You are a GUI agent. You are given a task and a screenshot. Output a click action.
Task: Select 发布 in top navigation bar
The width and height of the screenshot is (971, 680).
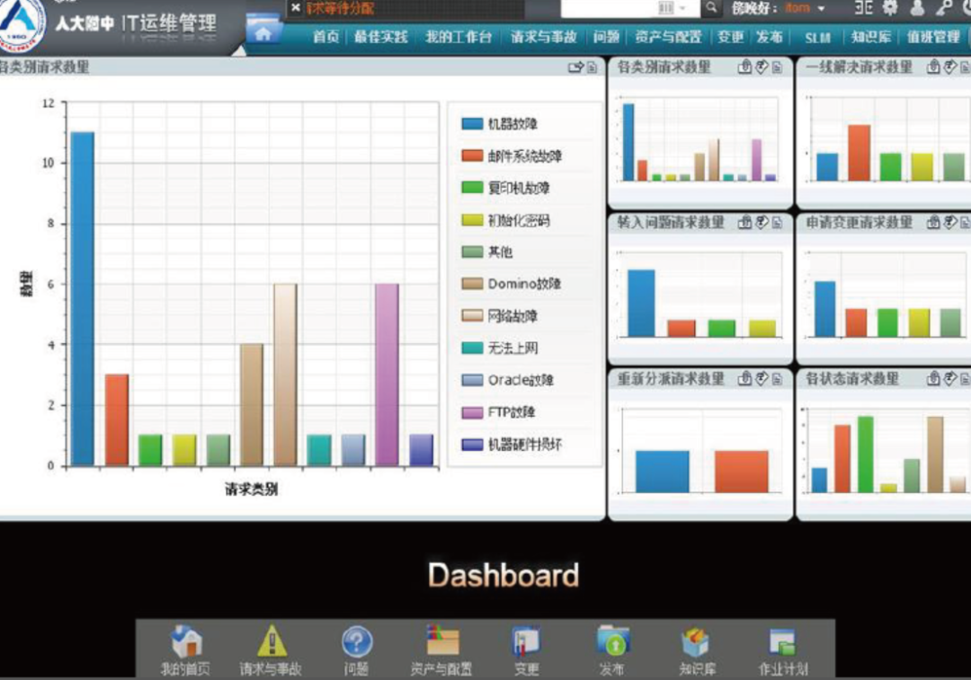pos(770,37)
